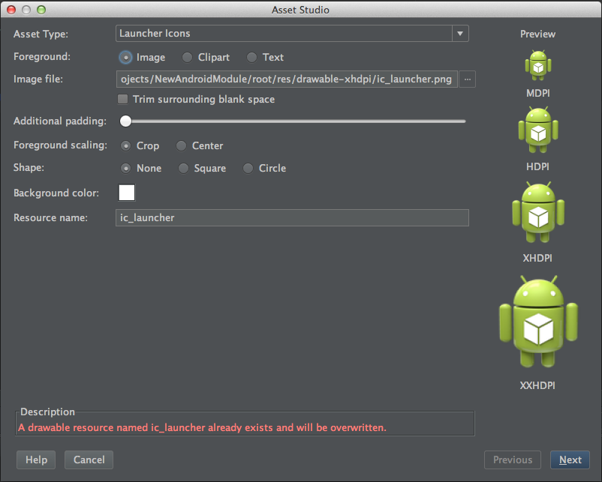Click the XHDPI label text
The image size is (602, 482).
[537, 258]
